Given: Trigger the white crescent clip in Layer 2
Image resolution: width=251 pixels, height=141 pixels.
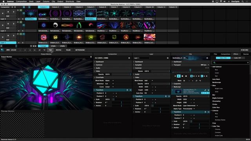Looking at the screenshot, I should point(55,25).
